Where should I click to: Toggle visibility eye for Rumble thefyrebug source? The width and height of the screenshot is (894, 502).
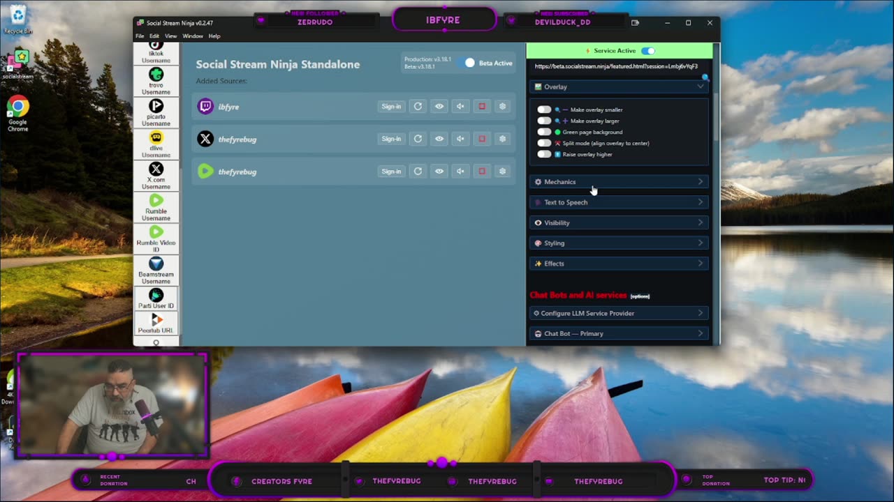pyautogui.click(x=439, y=171)
